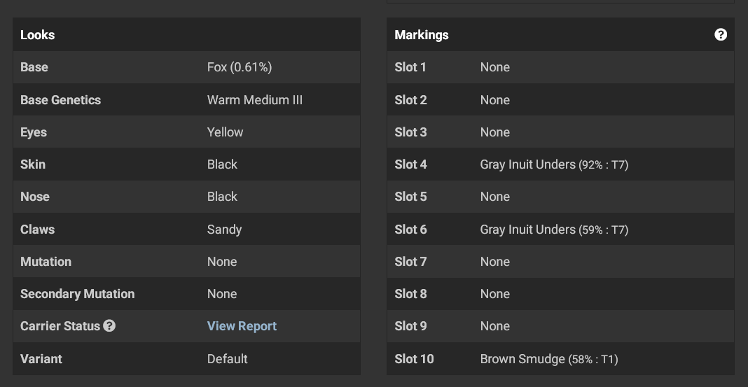
Task: Select the Looks panel header
Action: coord(186,34)
